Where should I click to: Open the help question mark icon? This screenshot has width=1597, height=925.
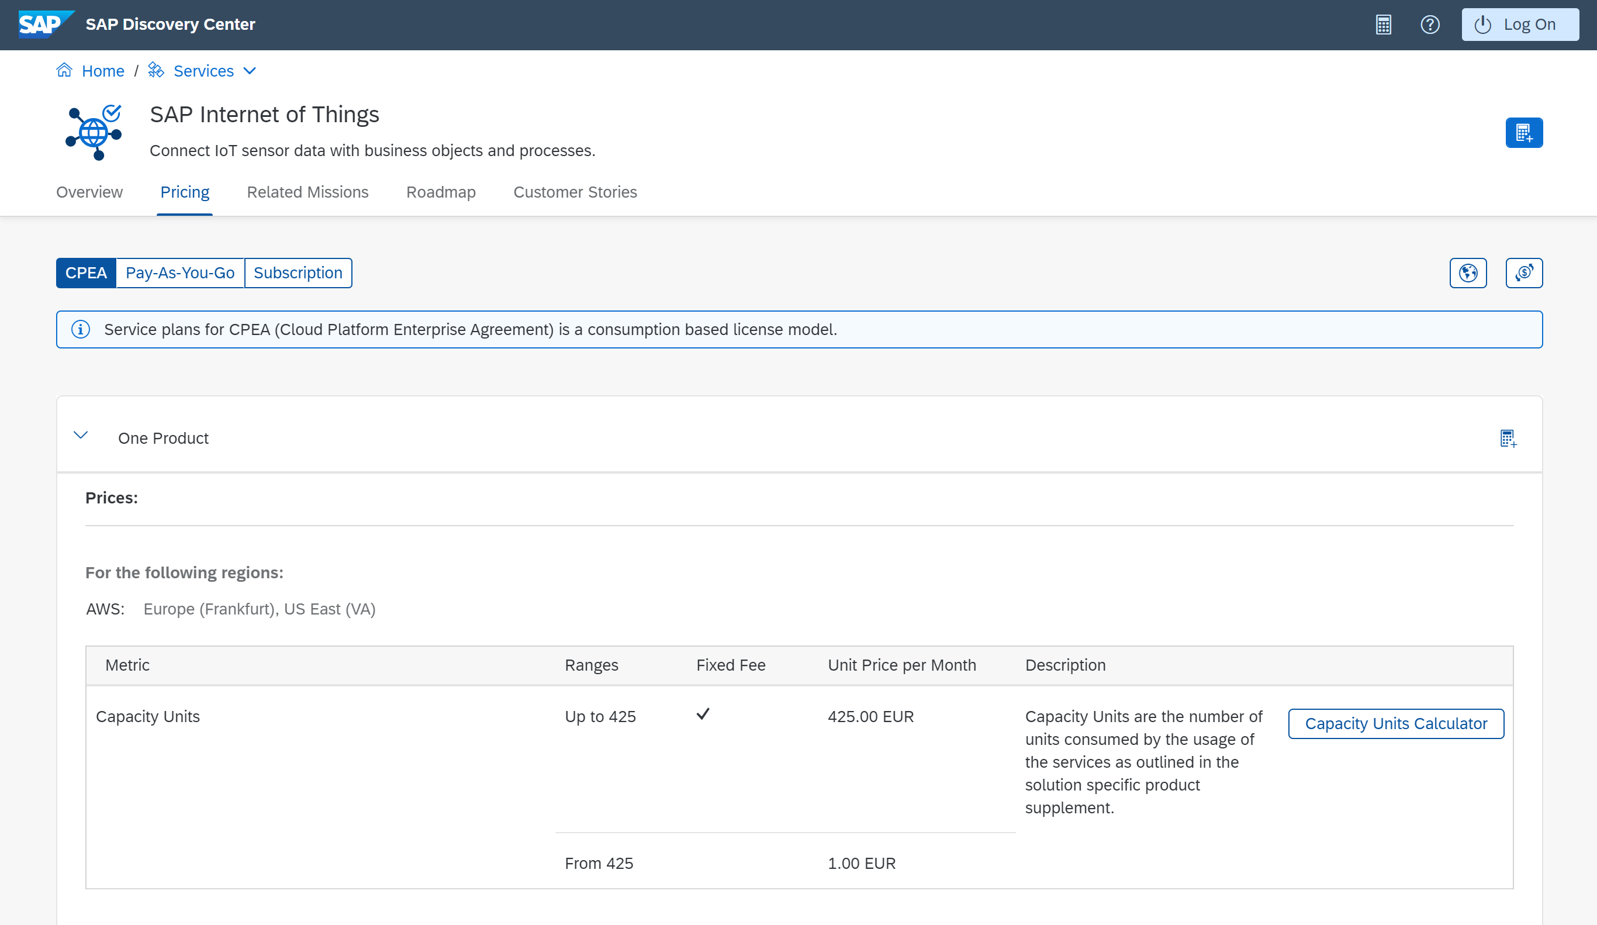[1430, 25]
